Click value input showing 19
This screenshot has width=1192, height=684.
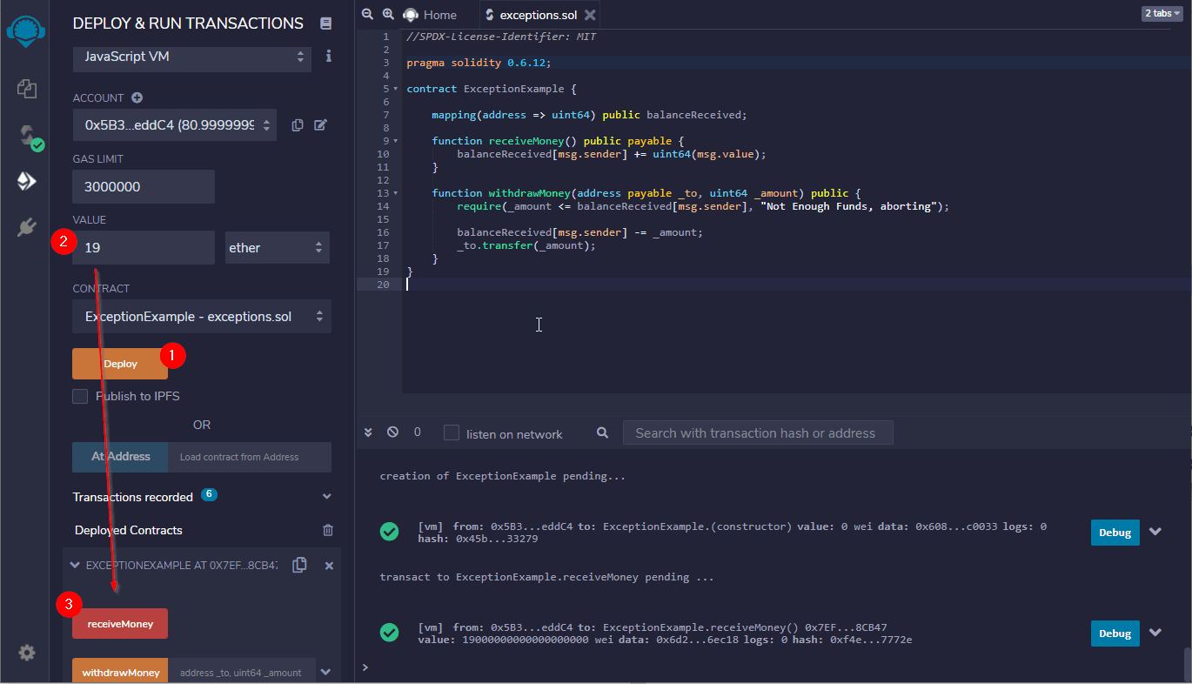tap(144, 248)
